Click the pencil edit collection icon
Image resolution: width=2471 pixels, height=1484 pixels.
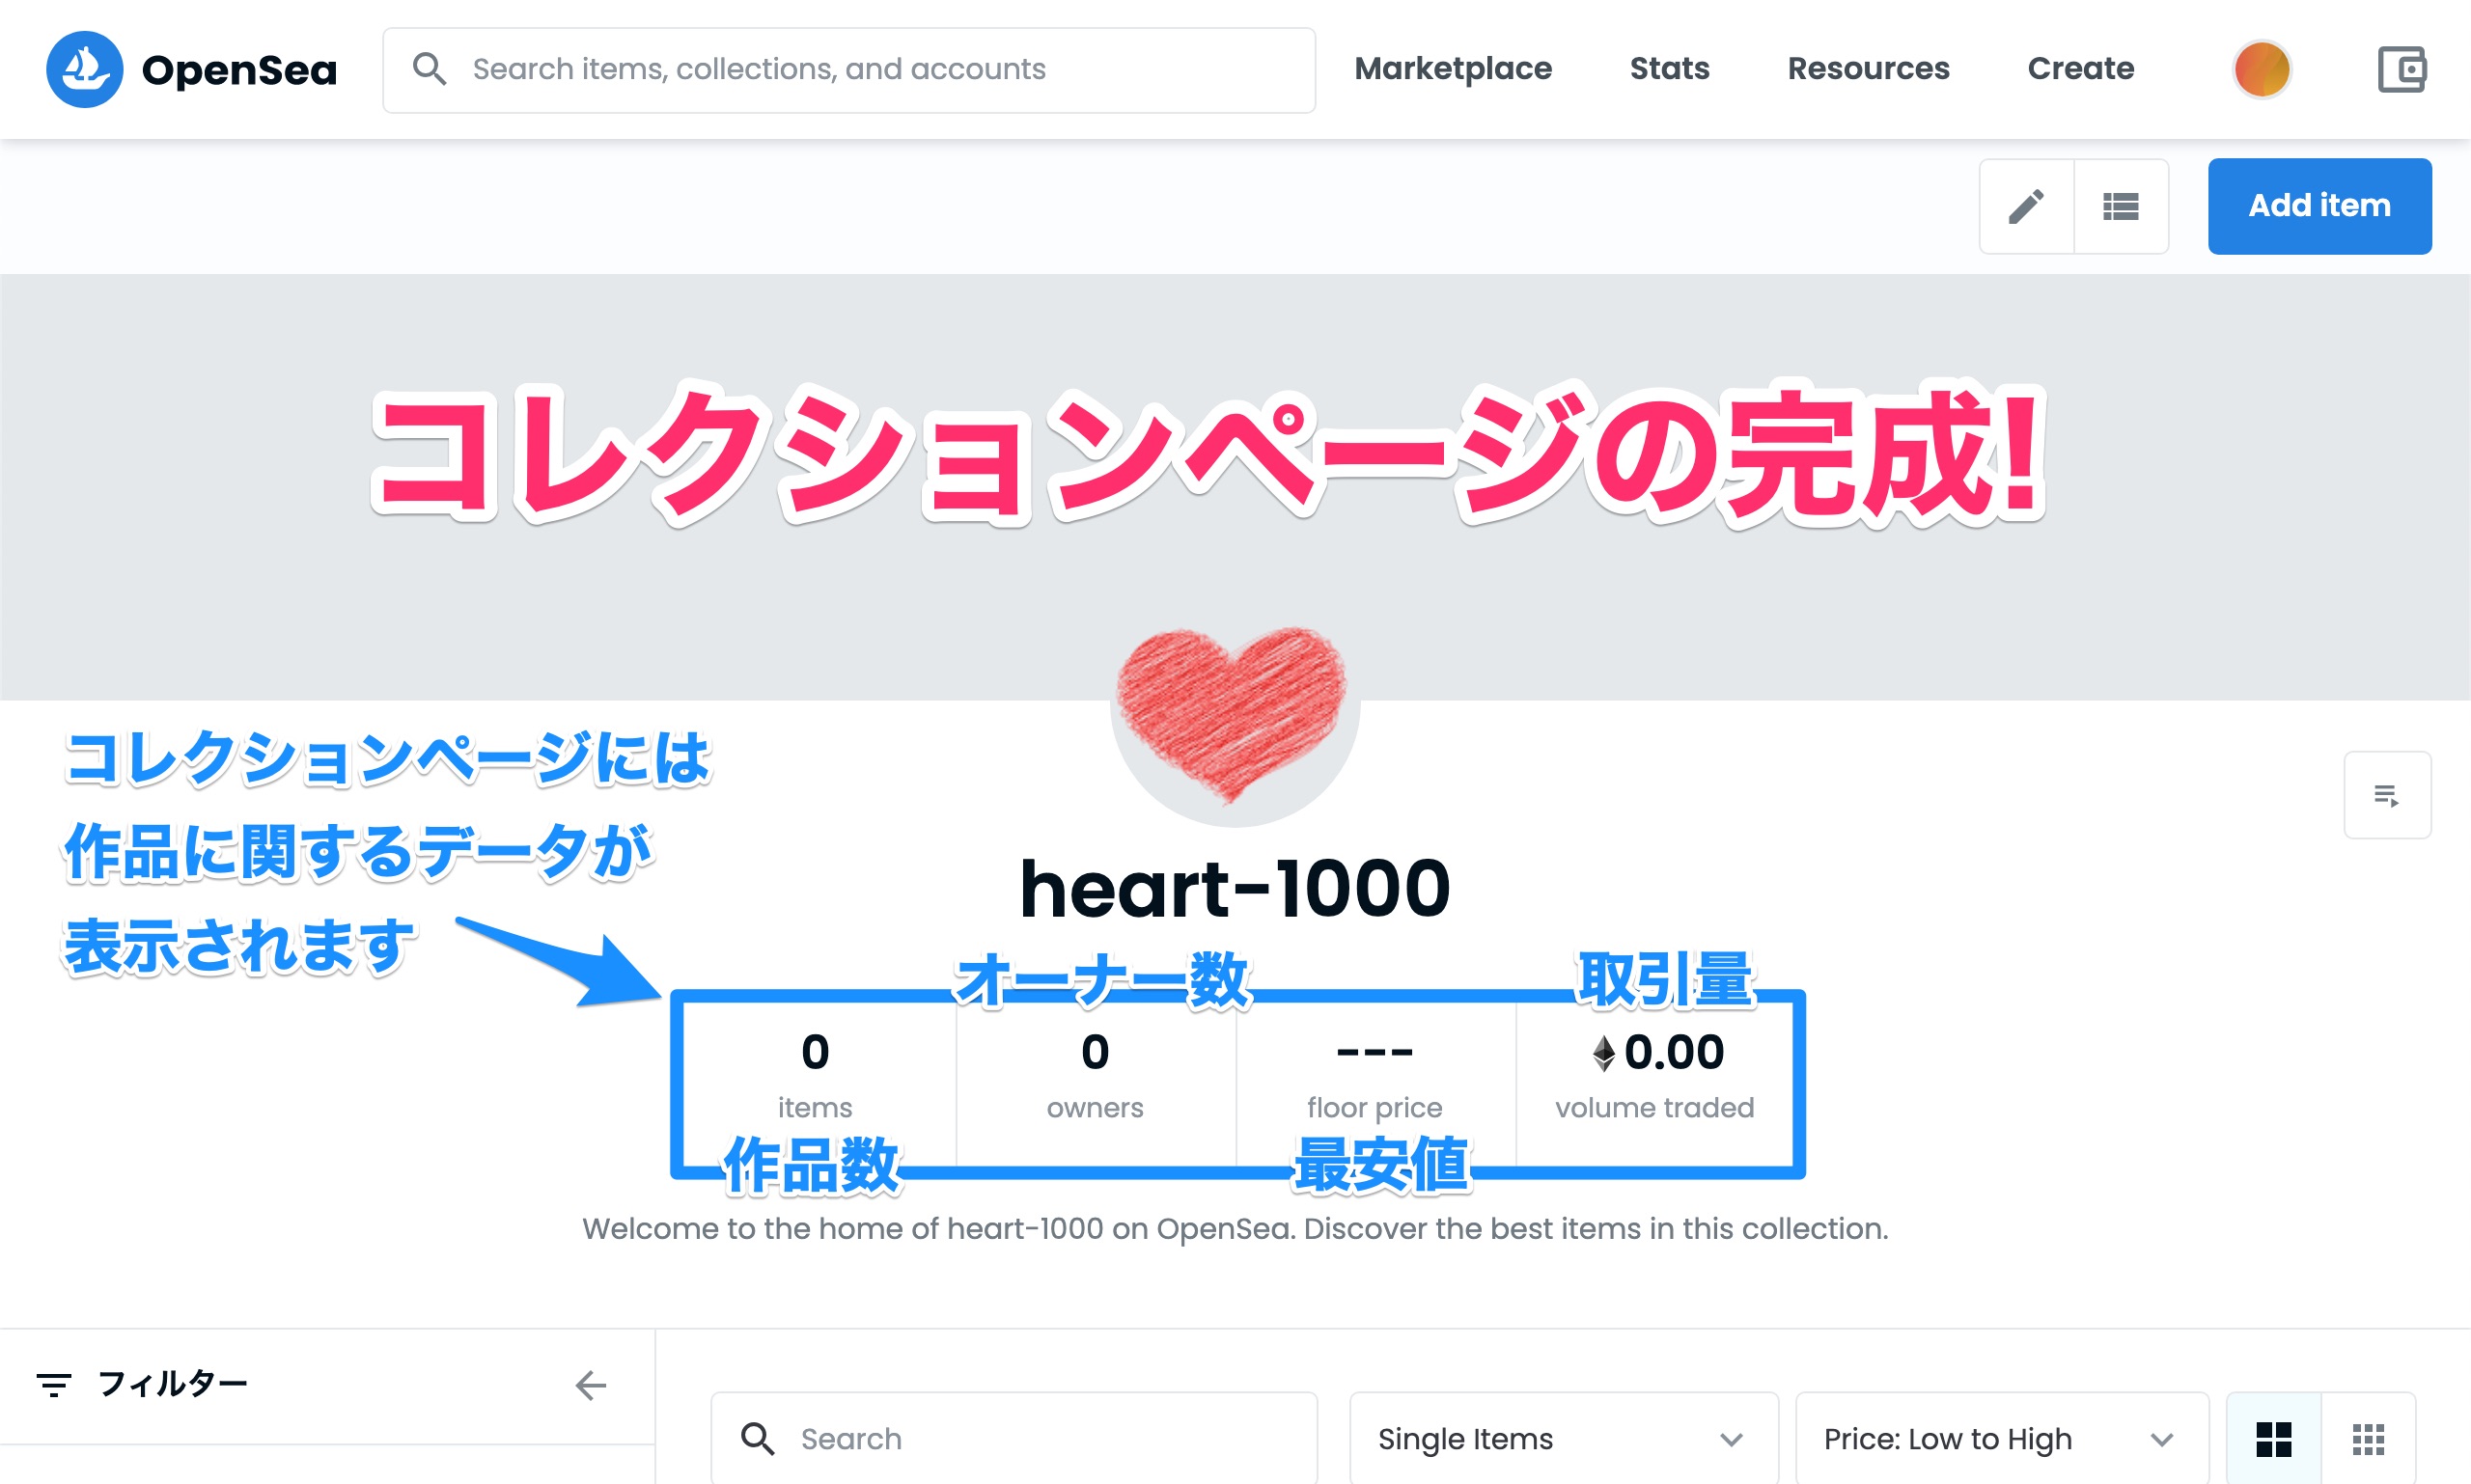2026,206
